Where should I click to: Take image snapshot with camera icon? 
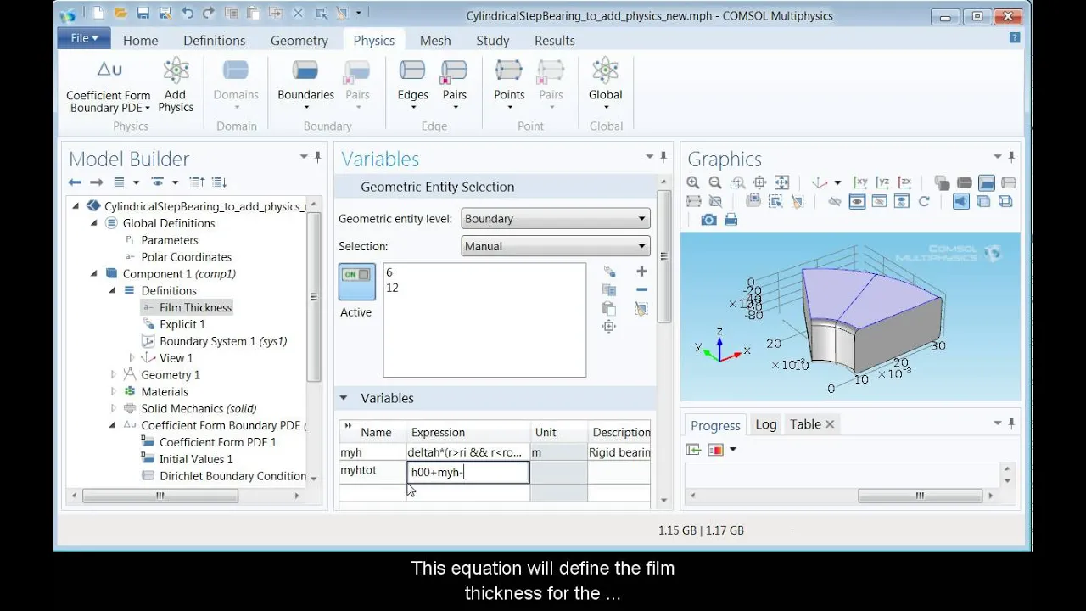(x=708, y=220)
